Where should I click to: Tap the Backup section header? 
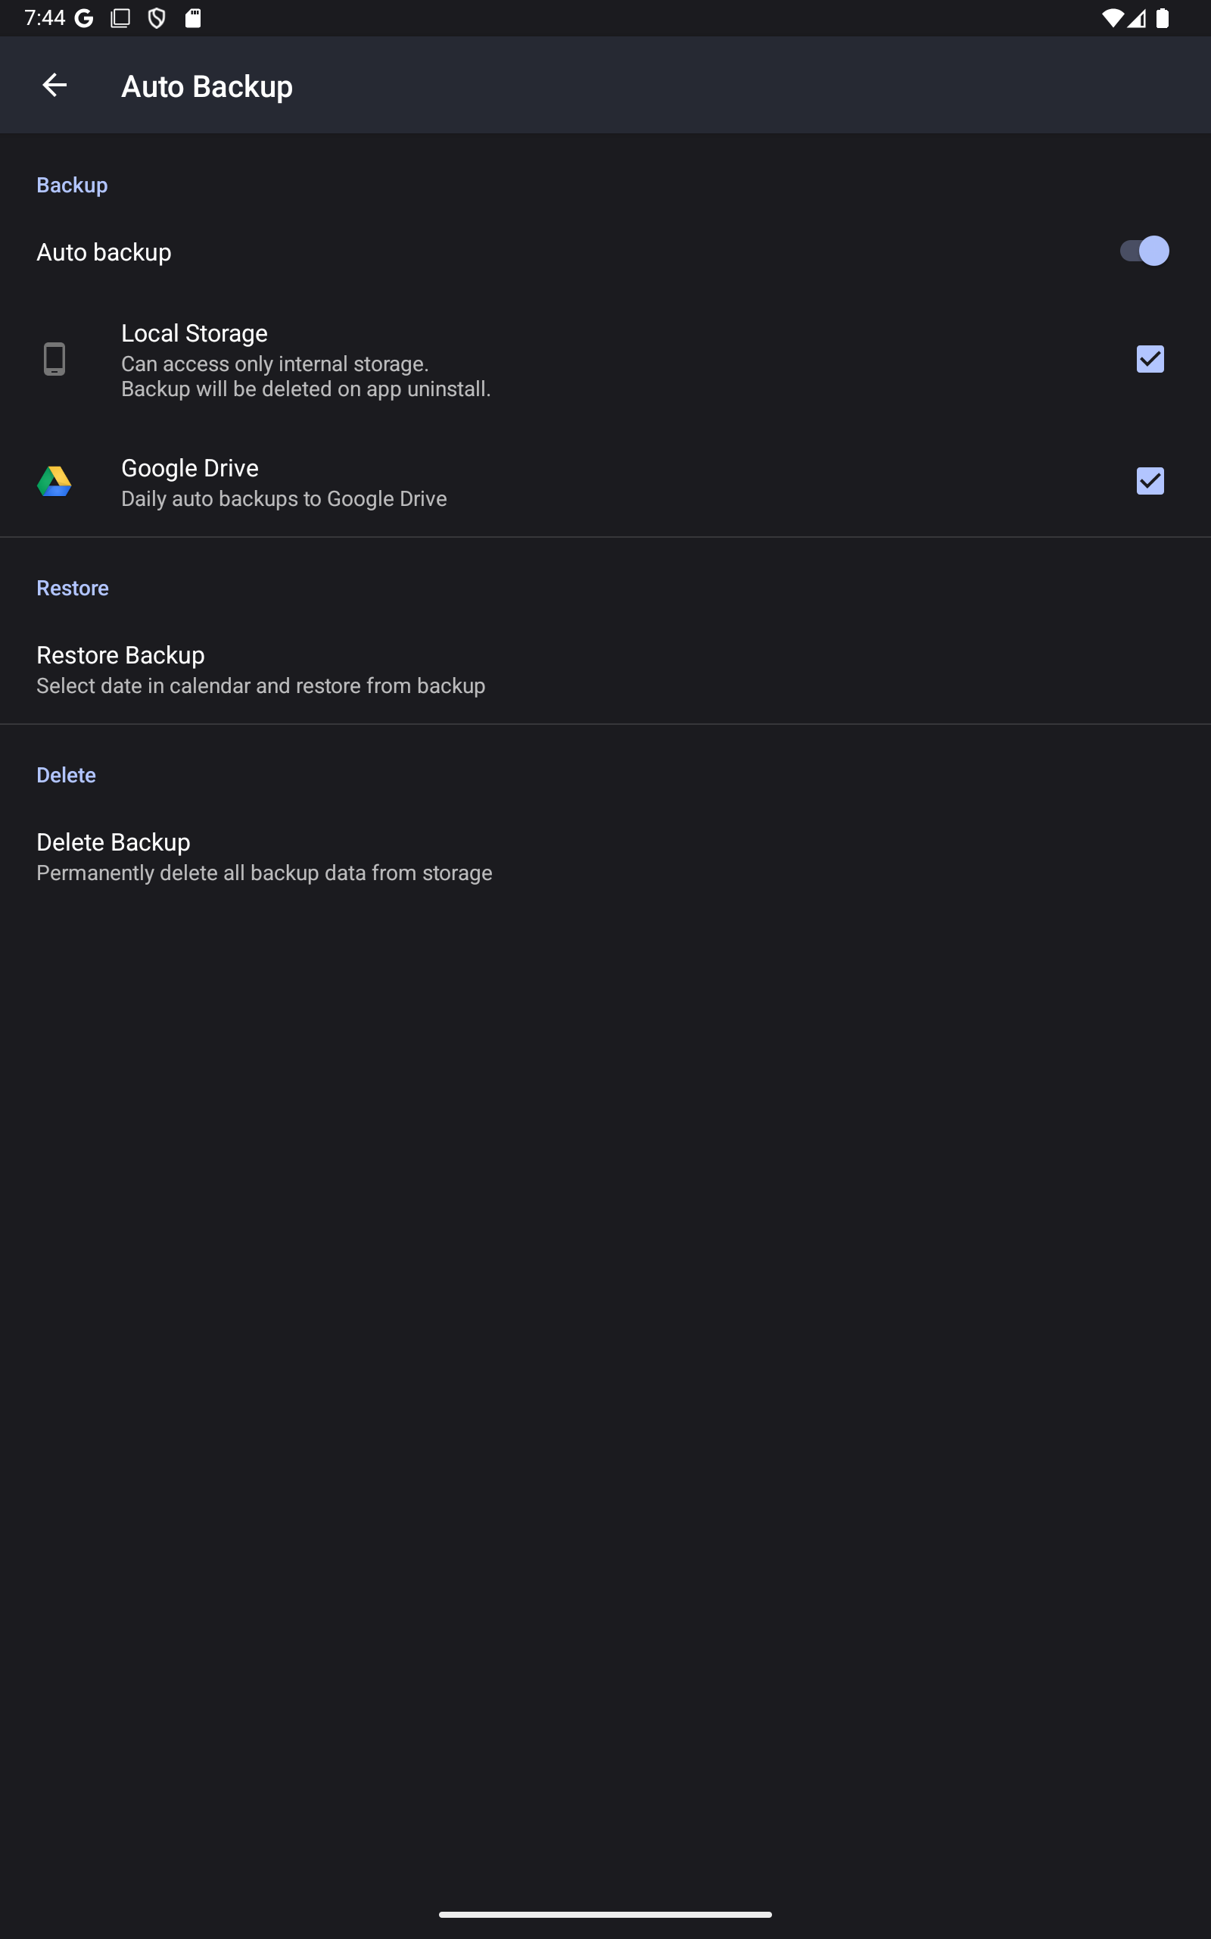72,185
